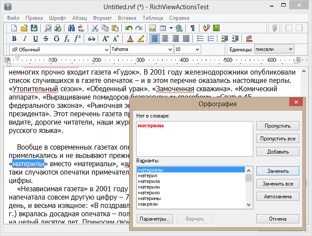
Task: Click the Undo arrow icon
Action: [x=128, y=28]
